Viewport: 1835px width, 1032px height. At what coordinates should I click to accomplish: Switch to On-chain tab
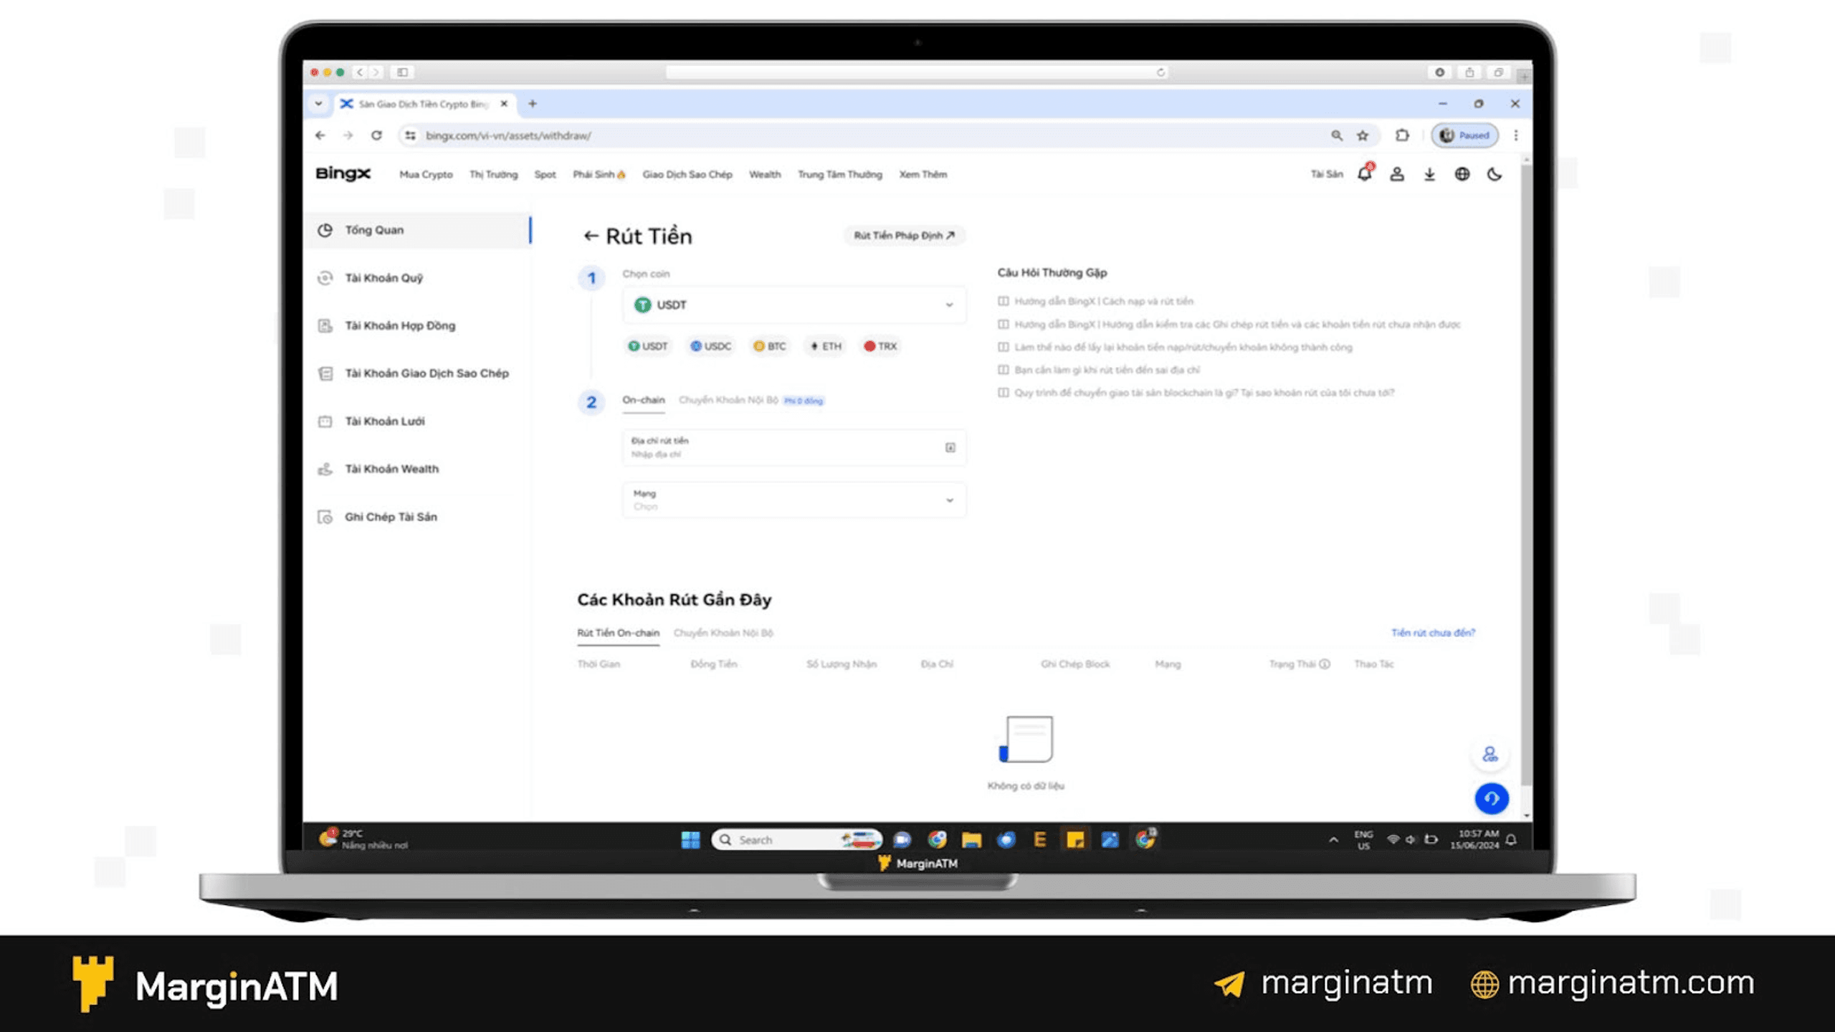click(643, 400)
